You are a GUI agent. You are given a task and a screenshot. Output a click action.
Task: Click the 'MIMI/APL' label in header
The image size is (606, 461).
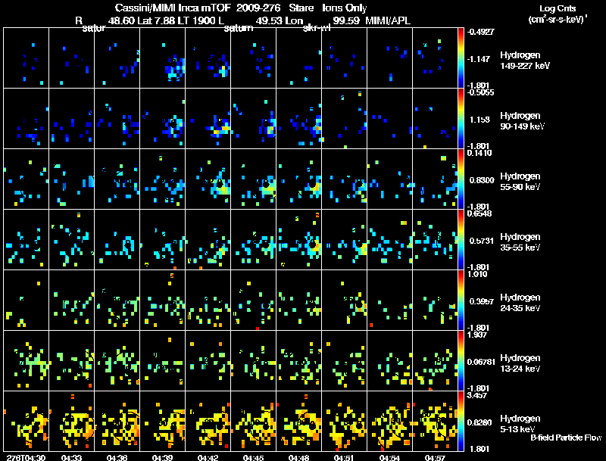[388, 20]
